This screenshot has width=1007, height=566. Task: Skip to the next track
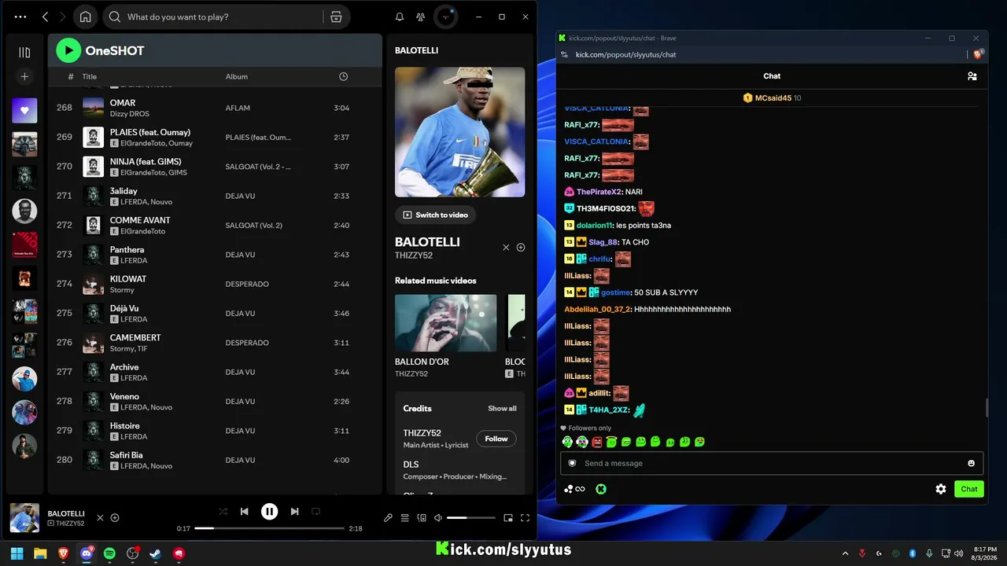click(x=294, y=512)
